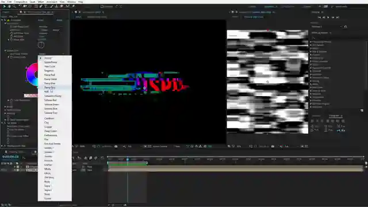Screen dimensions: 368x207
Task: Expand Noise & Grain effects category
Action: 311,91
